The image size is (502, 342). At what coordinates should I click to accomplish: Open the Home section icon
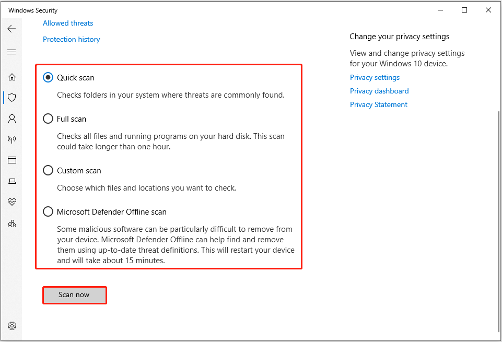click(x=11, y=77)
